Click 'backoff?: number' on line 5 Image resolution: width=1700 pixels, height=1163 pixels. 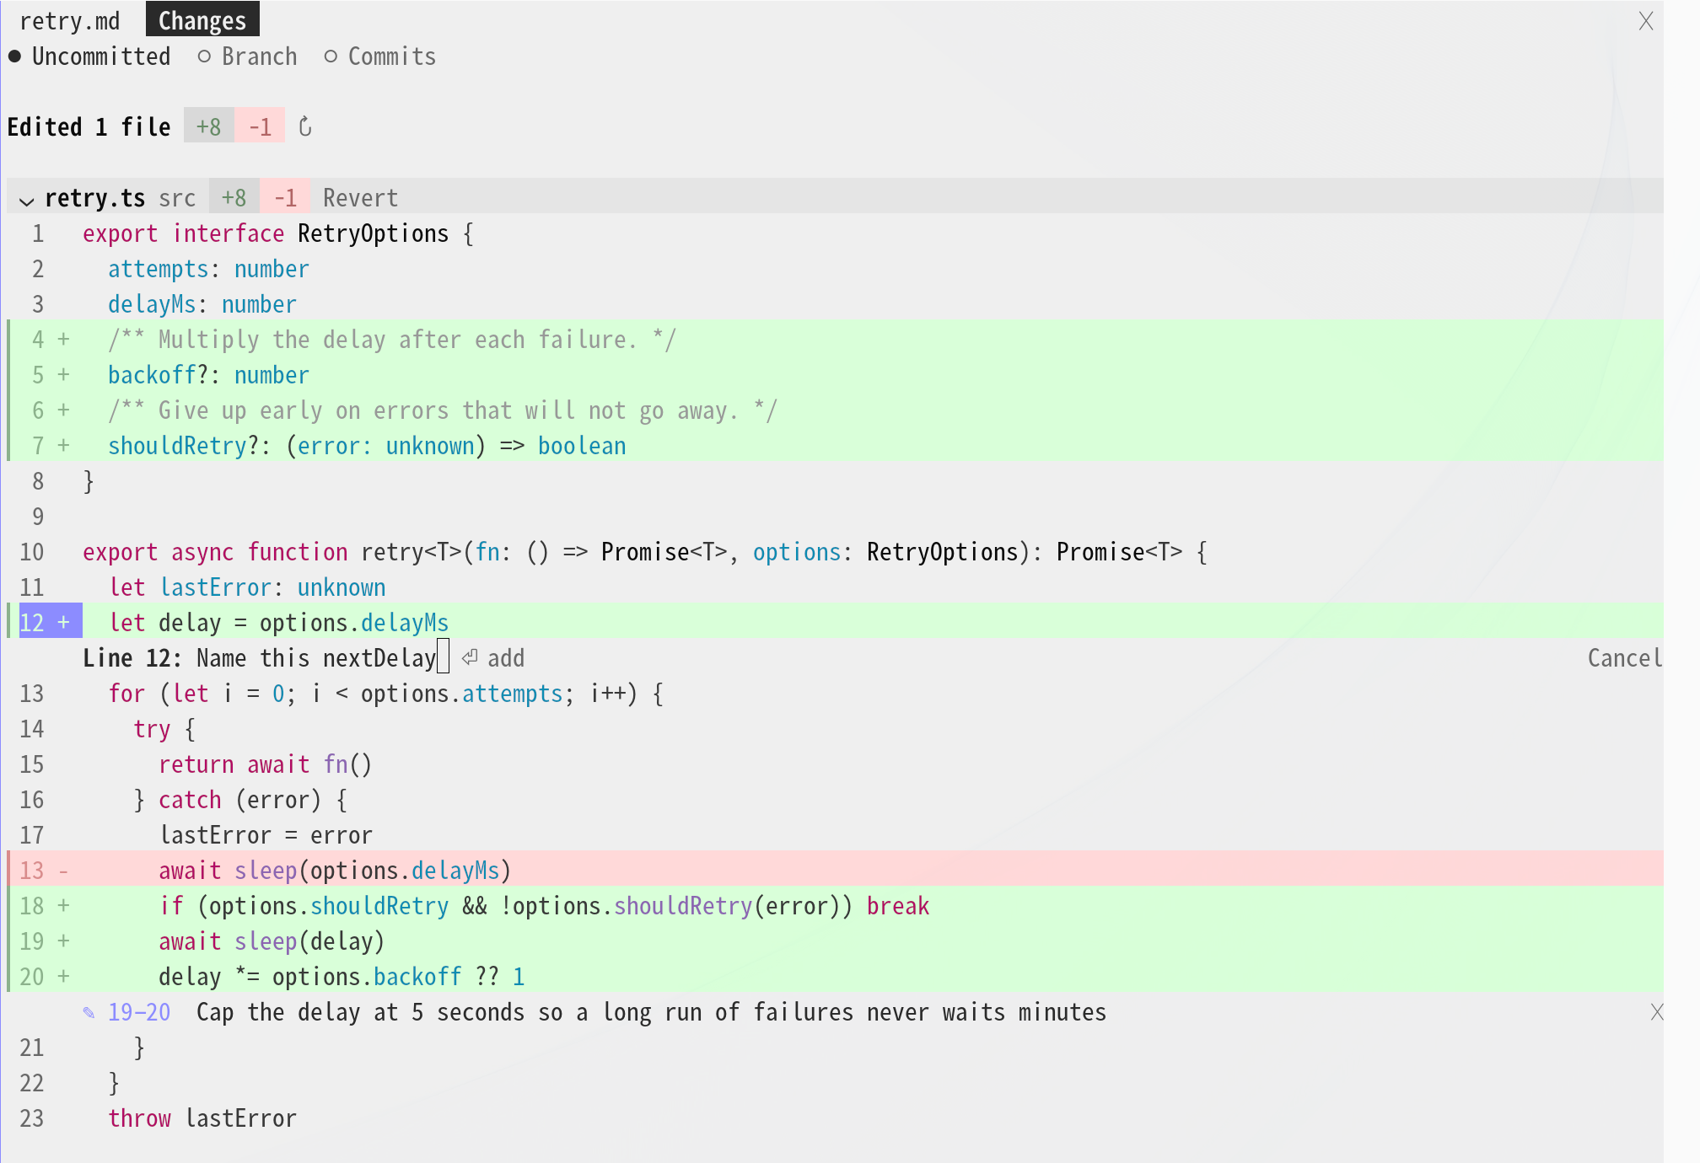coord(208,375)
